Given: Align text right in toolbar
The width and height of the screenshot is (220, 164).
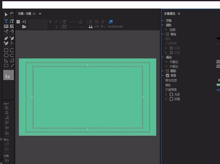Looking at the screenshot, I should 103,22.
